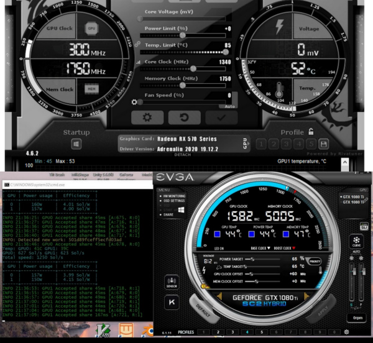Toggle power and temp limit link icon
373x343 pixels.
(137, 44)
